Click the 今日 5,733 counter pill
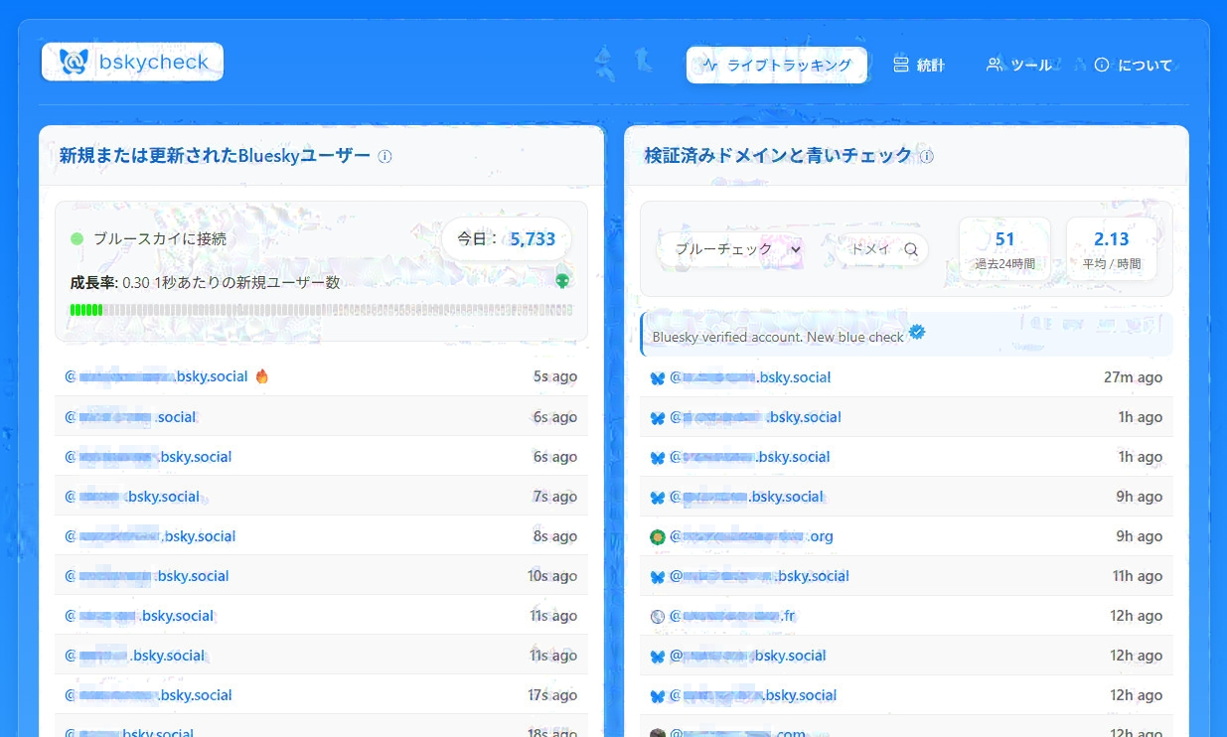Viewport: 1227px width, 737px height. coord(506,238)
